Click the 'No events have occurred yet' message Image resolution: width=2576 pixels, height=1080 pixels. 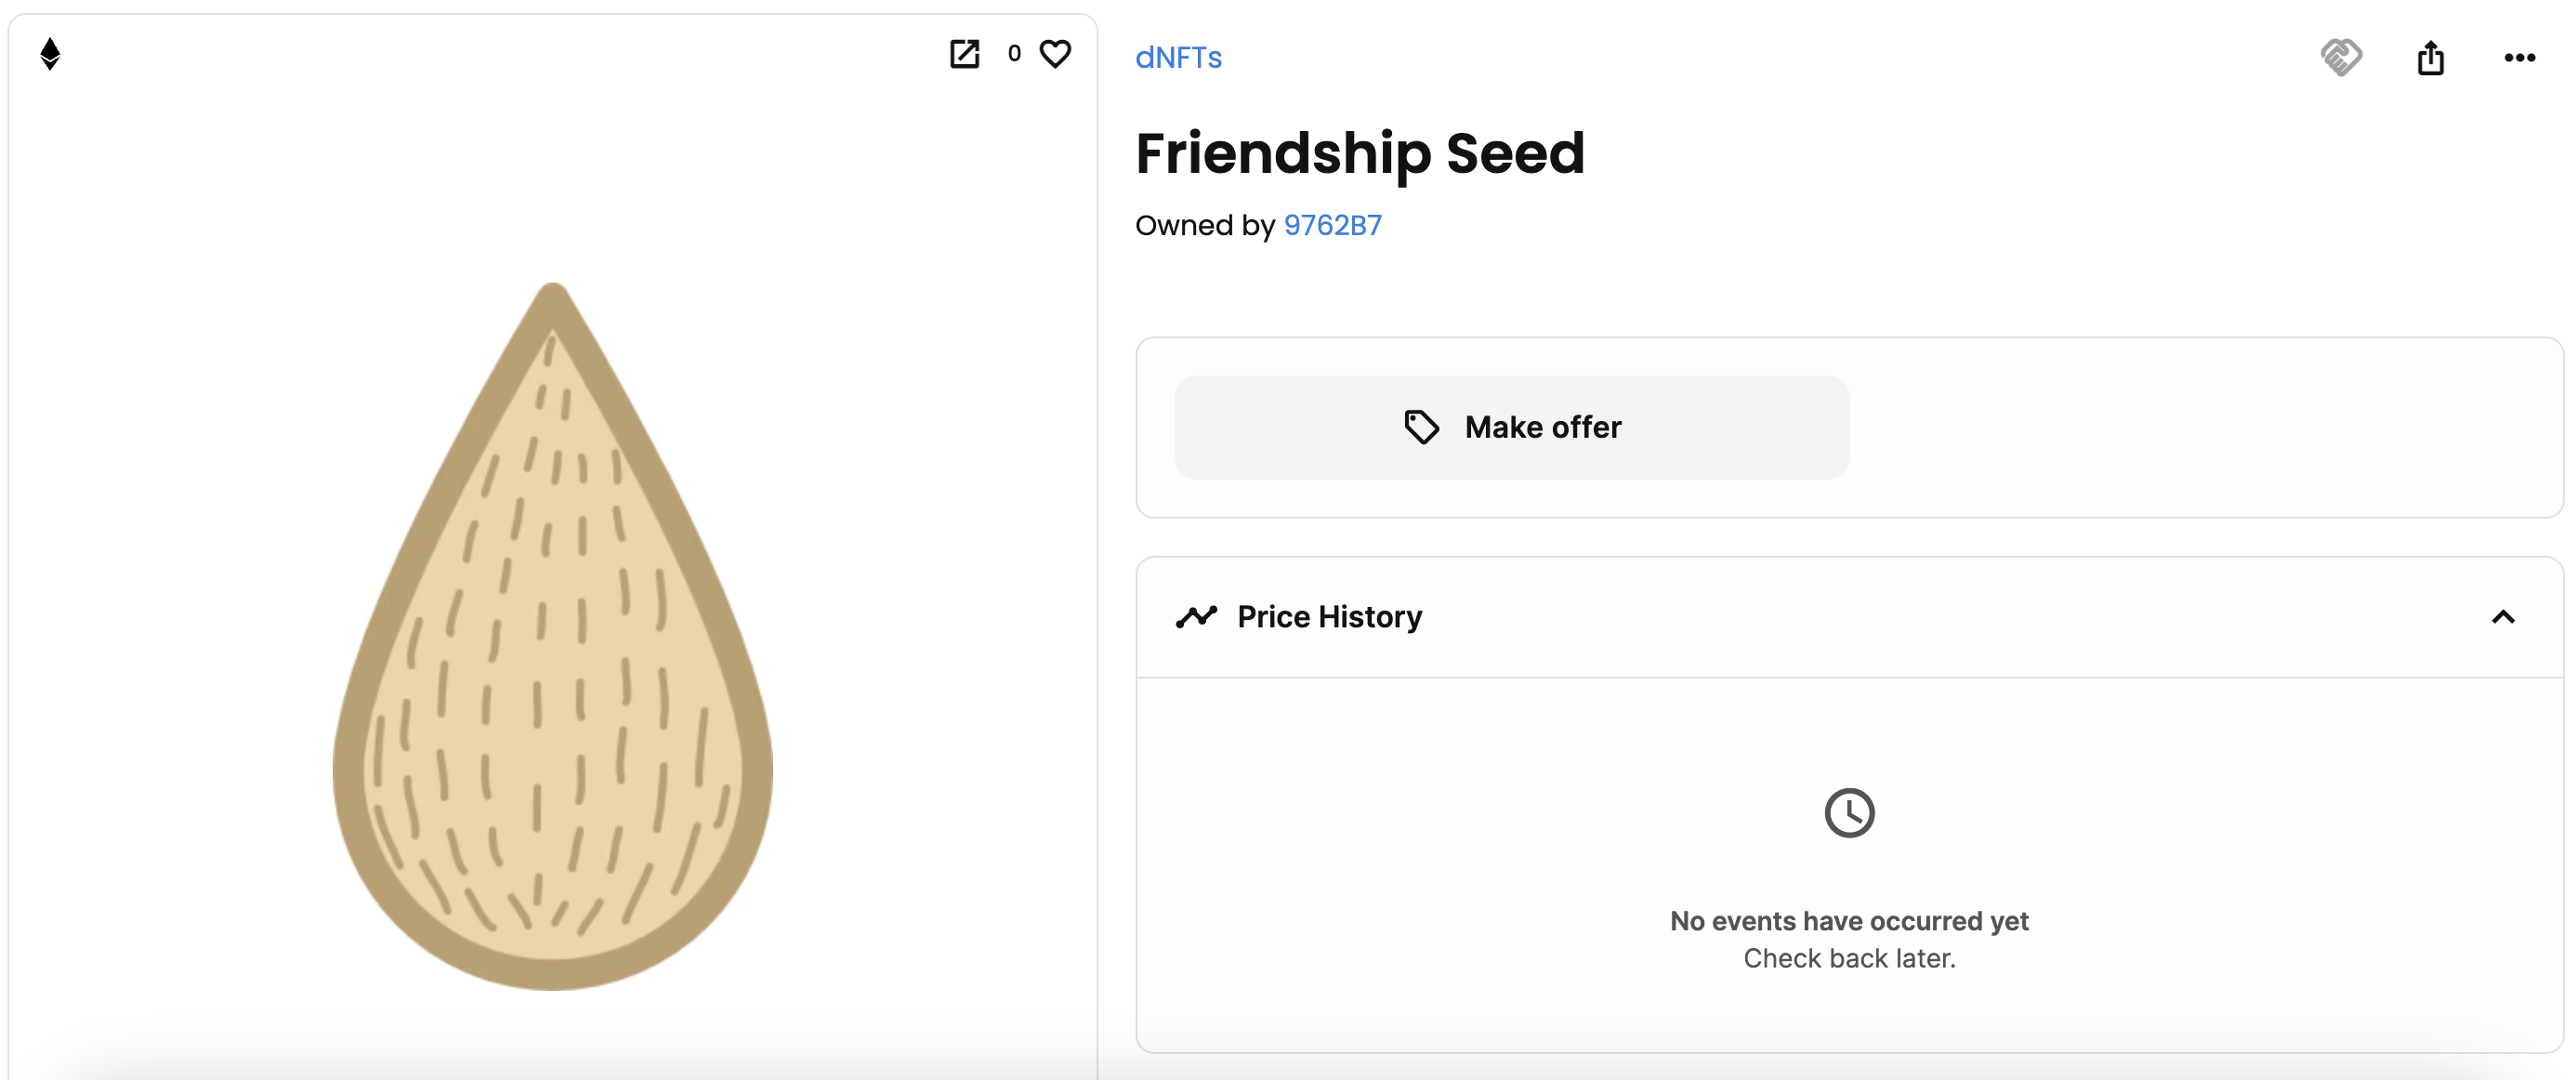point(1849,921)
